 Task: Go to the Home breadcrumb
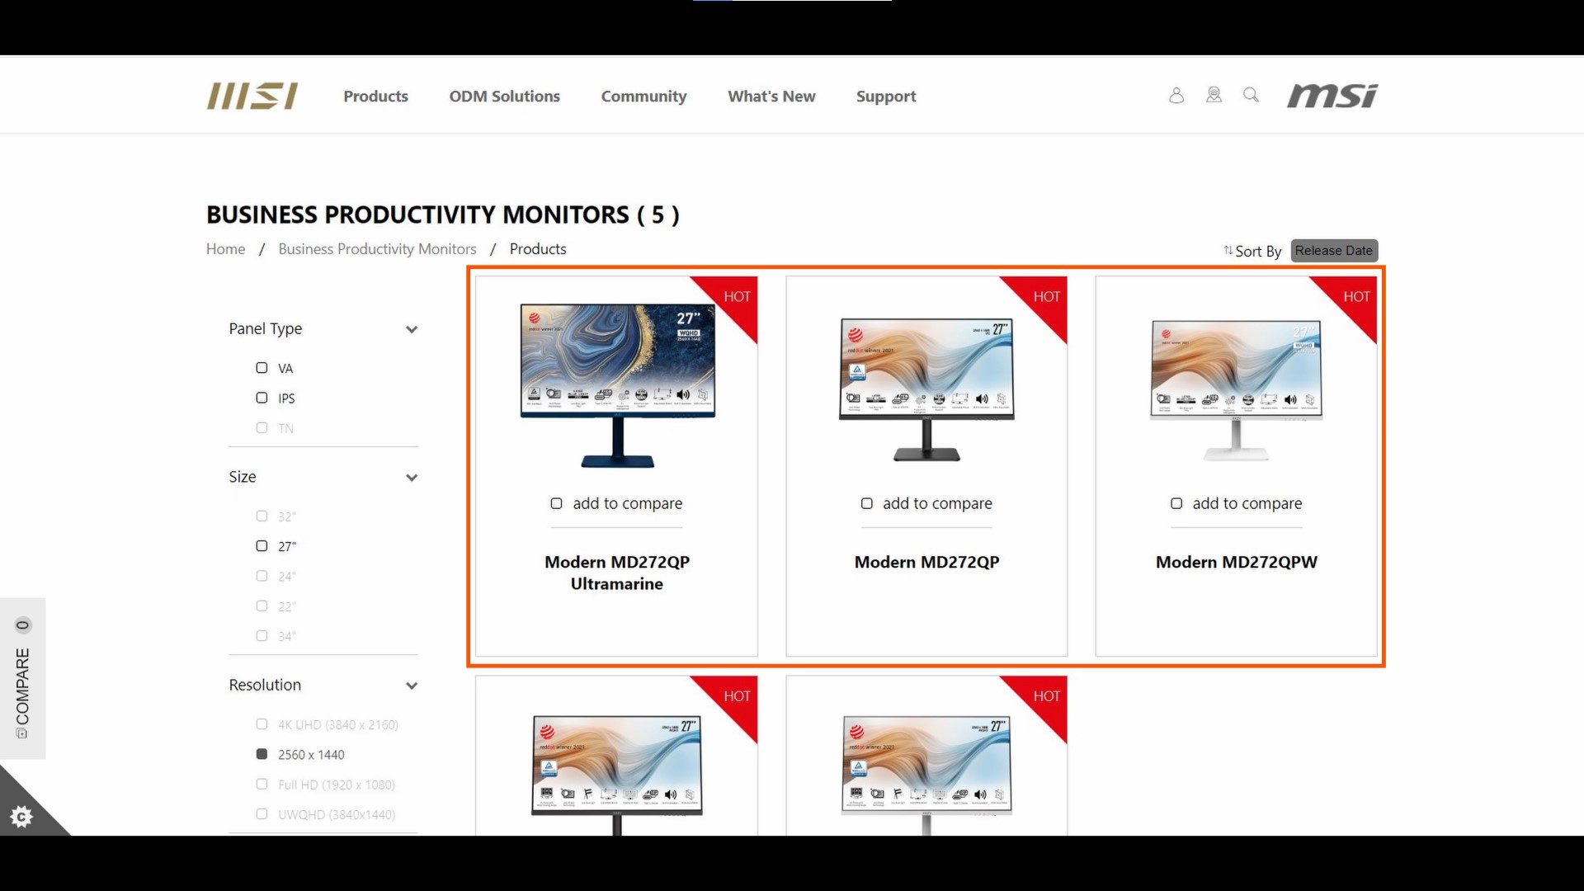225,249
